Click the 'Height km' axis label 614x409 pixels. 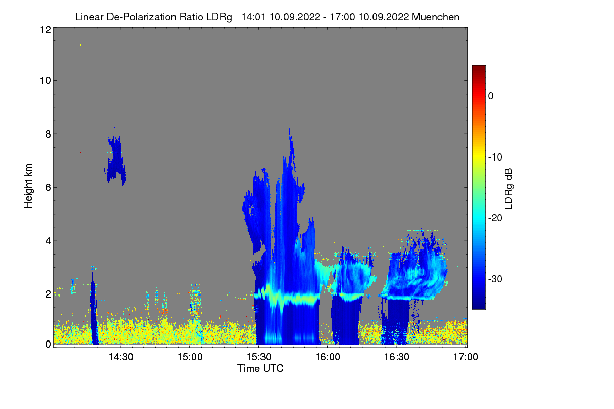coord(29,186)
